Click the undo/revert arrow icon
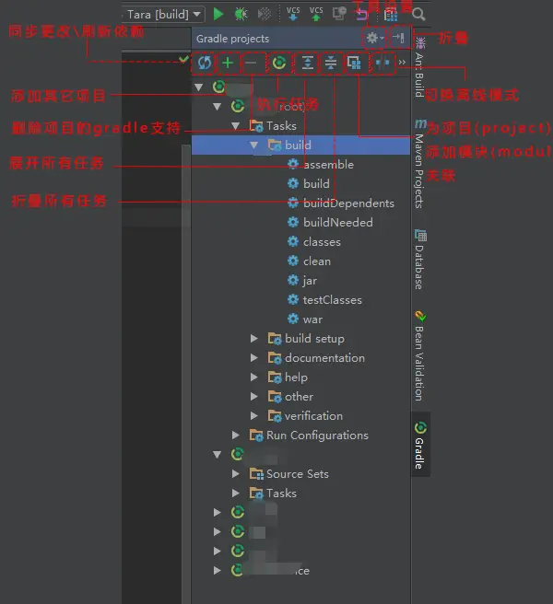This screenshot has width=553, height=604. 361,15
